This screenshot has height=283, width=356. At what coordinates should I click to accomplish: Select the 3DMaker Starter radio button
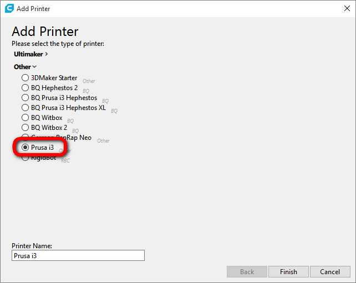coord(26,78)
